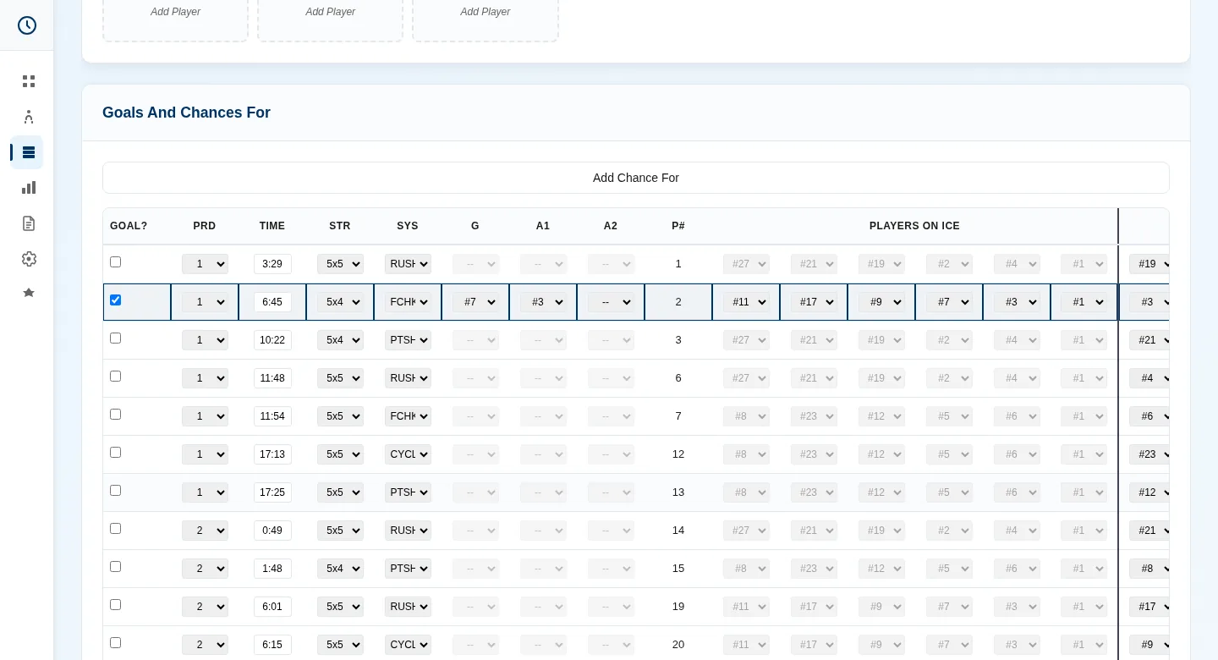Open the A2 assist dropdown in the 6:45 row

[611, 302]
